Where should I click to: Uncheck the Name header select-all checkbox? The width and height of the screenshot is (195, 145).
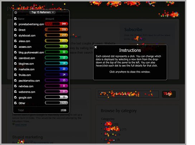pyautogui.click(x=15, y=19)
